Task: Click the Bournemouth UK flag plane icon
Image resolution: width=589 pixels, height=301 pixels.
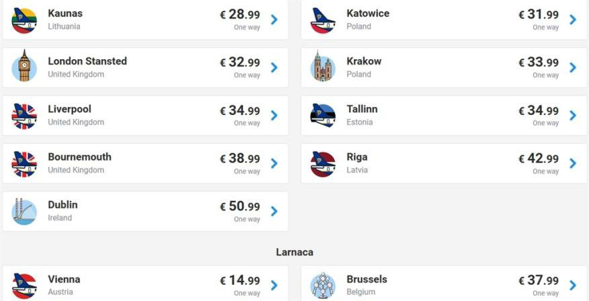Action: (24, 163)
